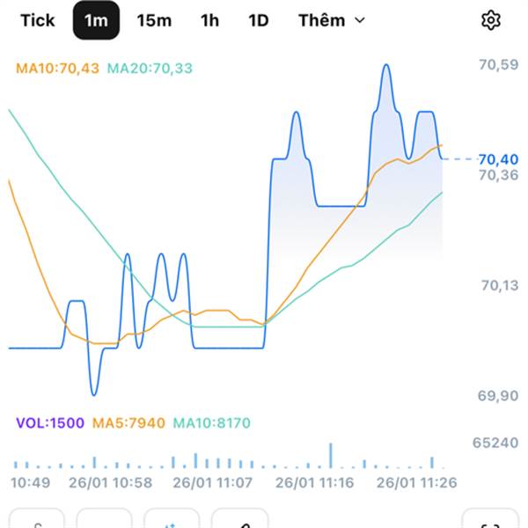Tap the fullscreen expand icon
The width and height of the screenshot is (528, 528).
(491, 520)
